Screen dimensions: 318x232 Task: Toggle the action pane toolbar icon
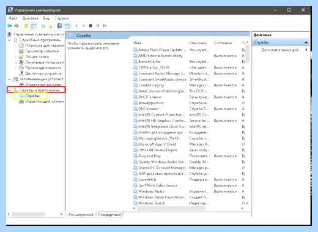pyautogui.click(x=67, y=26)
